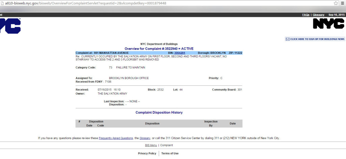Image resolution: width=346 pixels, height=159 pixels.
Task: Open the Chrome hamburger menu
Action: 343,3
